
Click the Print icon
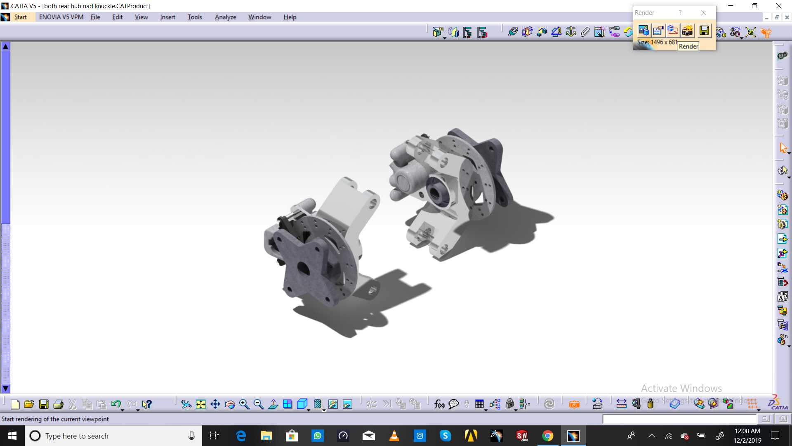coord(58,404)
